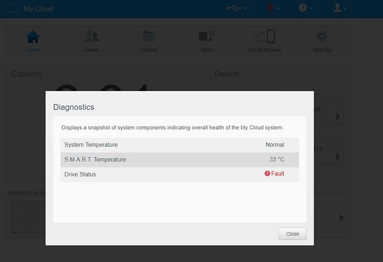Screen dimensions: 383x262
Task: Click the red Fault drive status
Action: pyautogui.click(x=278, y=174)
